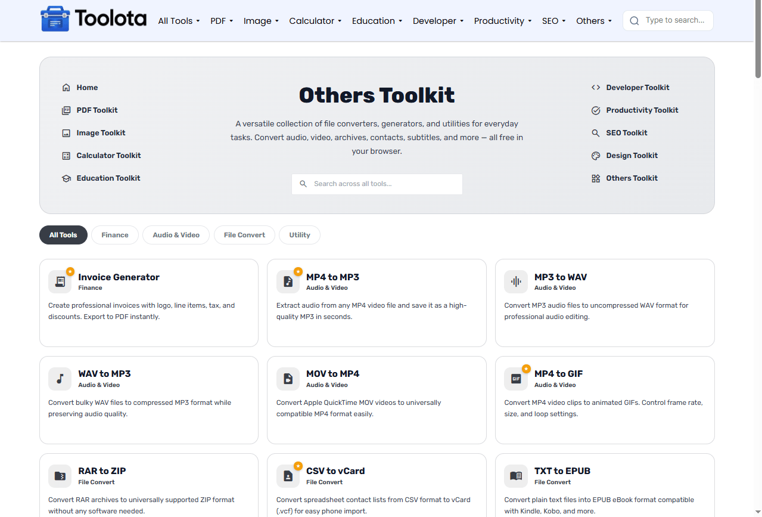The width and height of the screenshot is (762, 517).
Task: Click the Design Toolkit palette icon
Action: pyautogui.click(x=596, y=156)
